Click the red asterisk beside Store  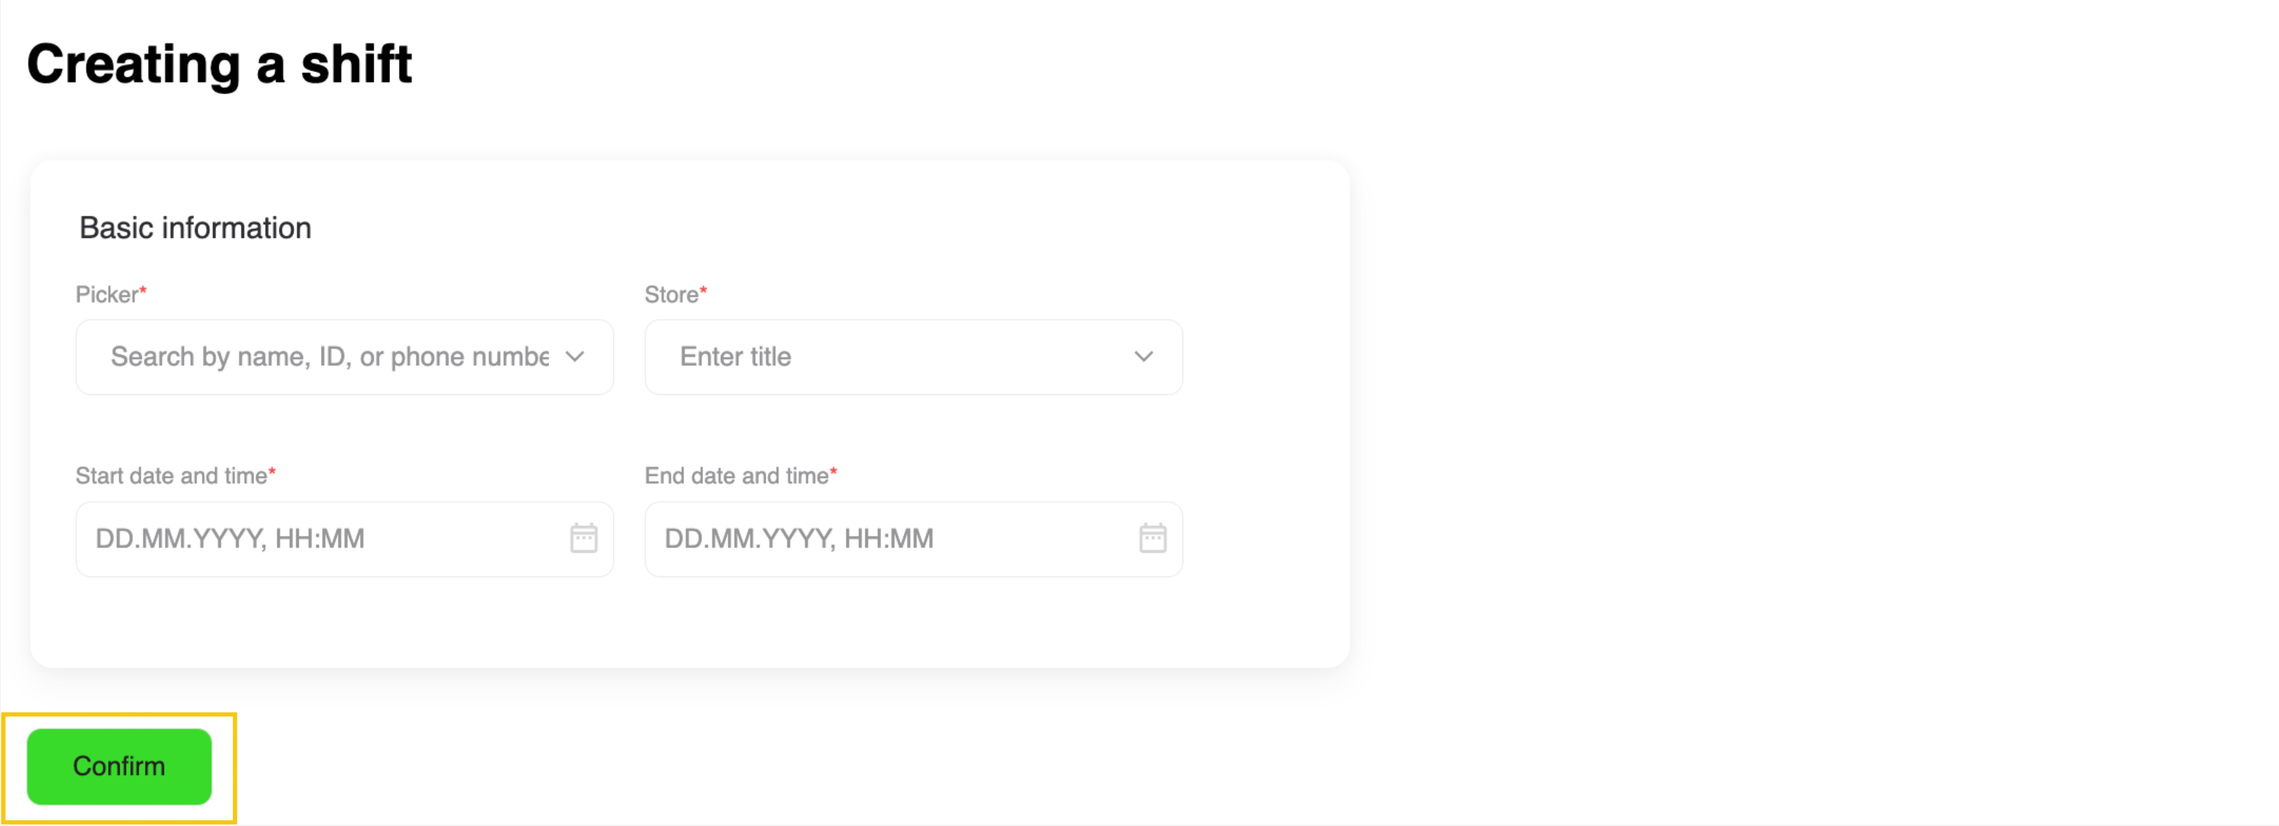pyautogui.click(x=703, y=289)
